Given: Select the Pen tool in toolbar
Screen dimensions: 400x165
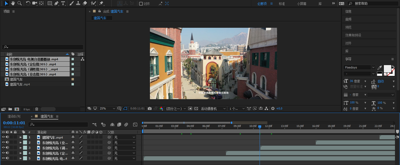Looking at the screenshot, I should (x=56, y=3).
